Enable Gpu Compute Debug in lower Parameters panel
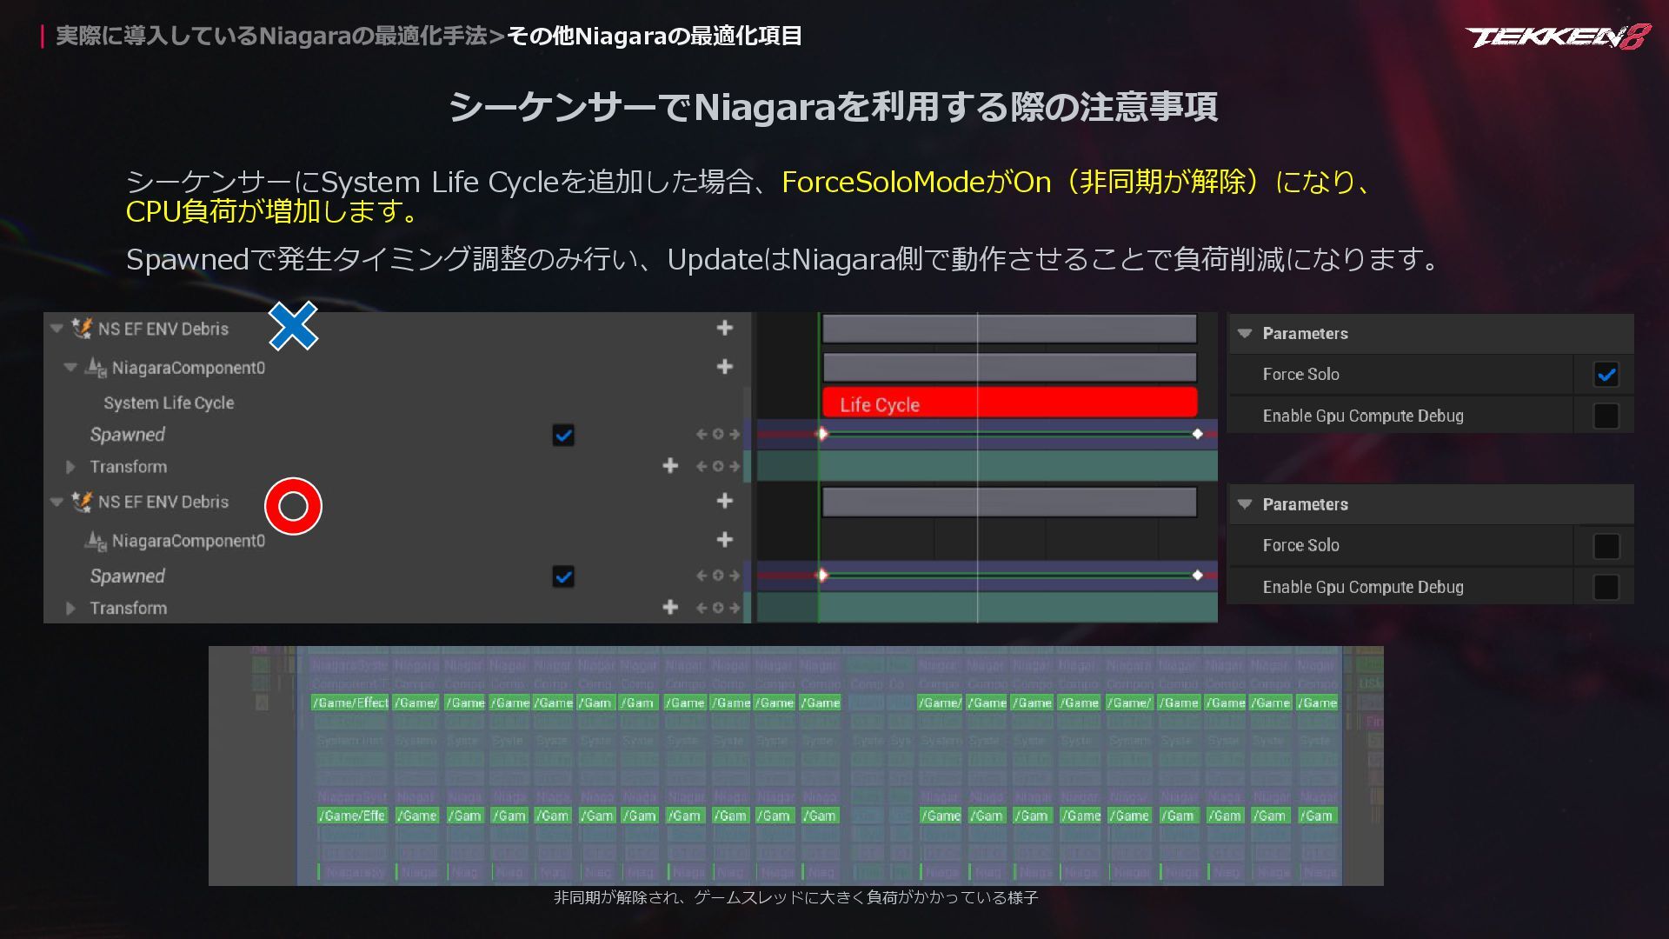The width and height of the screenshot is (1669, 939). tap(1606, 587)
